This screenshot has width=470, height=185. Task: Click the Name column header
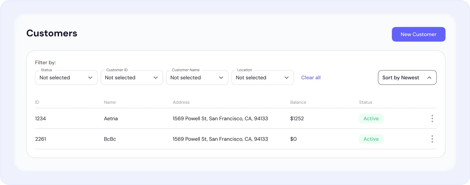tap(110, 102)
